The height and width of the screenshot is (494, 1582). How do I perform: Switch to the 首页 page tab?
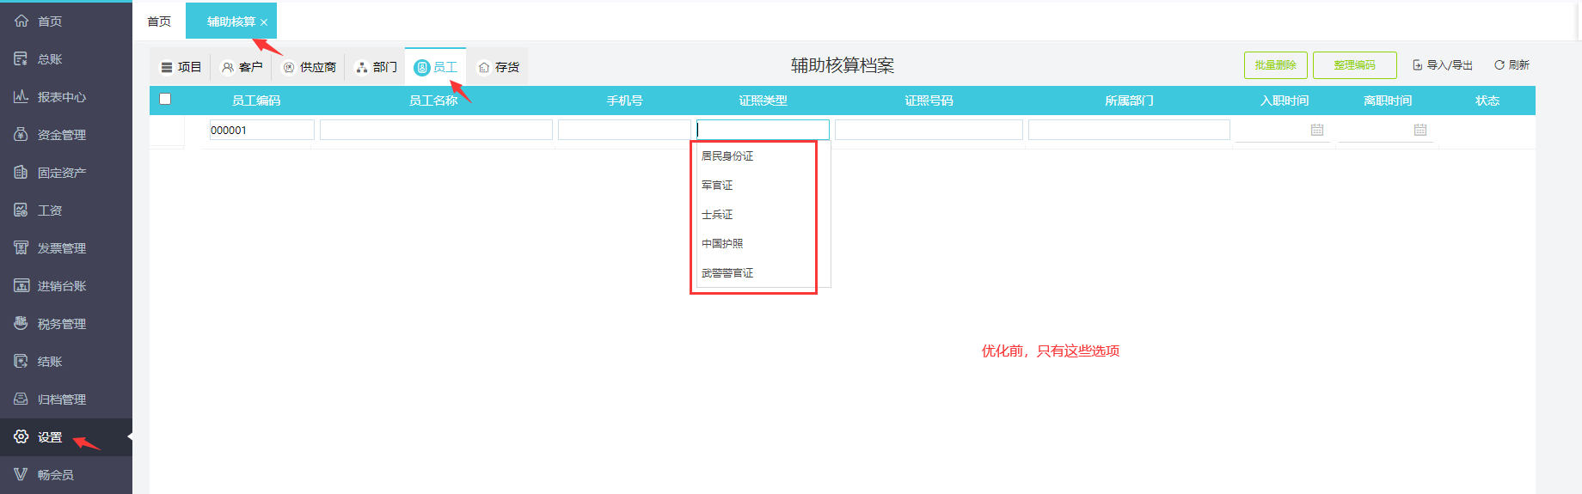159,21
